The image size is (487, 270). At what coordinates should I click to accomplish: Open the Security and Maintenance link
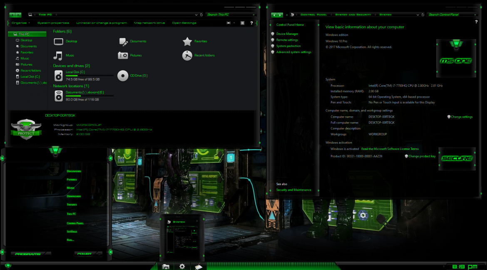coord(293,190)
